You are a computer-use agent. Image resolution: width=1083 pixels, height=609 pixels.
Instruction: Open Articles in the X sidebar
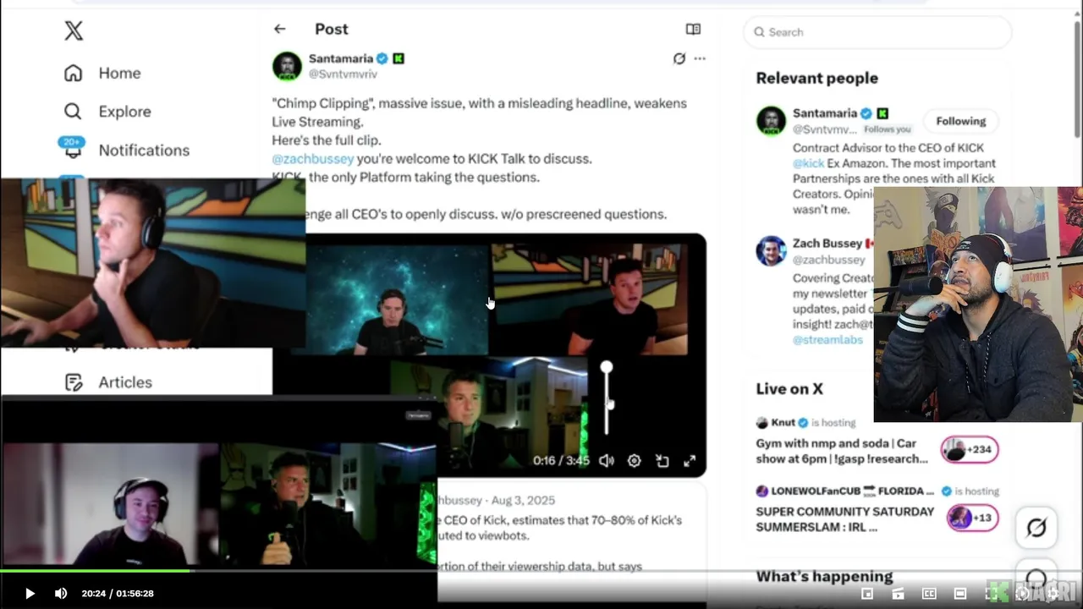108,382
